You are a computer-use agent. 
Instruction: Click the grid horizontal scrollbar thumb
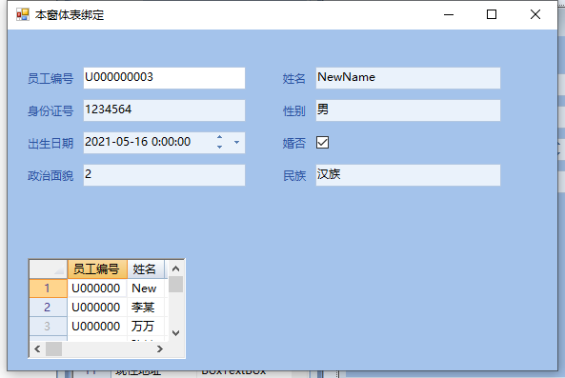[x=53, y=348]
